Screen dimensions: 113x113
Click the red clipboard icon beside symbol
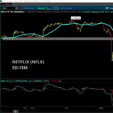coord(20,8)
